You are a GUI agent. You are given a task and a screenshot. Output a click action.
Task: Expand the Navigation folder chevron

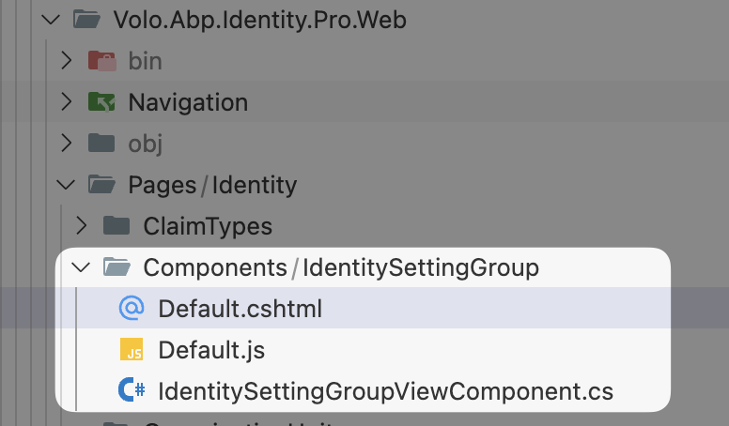point(66,102)
